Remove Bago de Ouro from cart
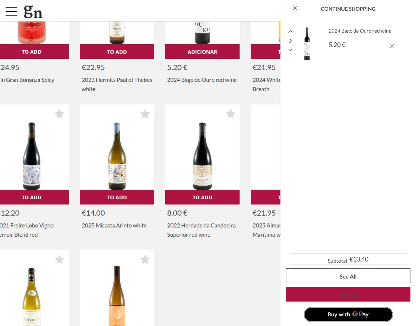Image resolution: width=416 pixels, height=326 pixels. click(391, 46)
